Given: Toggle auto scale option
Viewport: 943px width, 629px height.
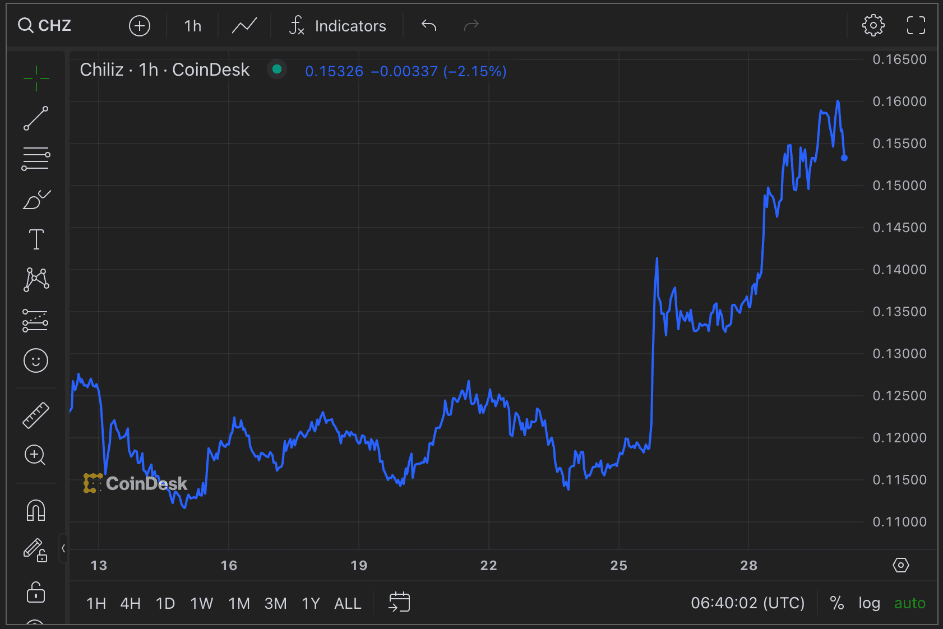Looking at the screenshot, I should [x=909, y=603].
